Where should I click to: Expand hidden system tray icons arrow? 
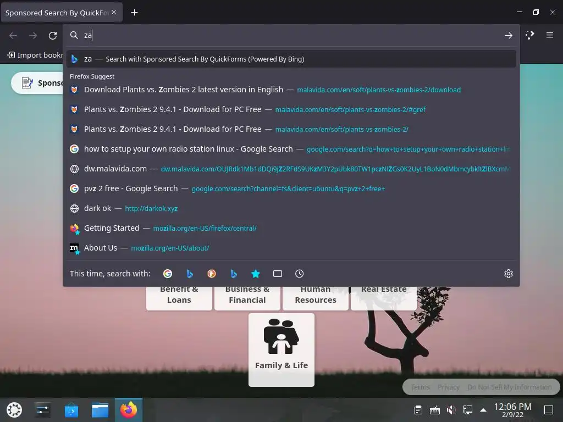pos(483,410)
